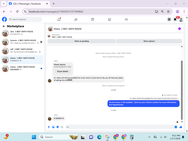Send a thumbs up like

click(180, 127)
